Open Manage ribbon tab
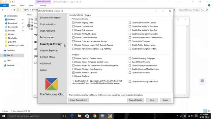This screenshot has height=119, width=211. pyautogui.click(x=43, y=5)
